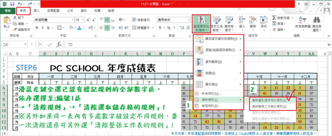Open the font size dropdown
This screenshot has height=136, width=332.
coord(83,20)
